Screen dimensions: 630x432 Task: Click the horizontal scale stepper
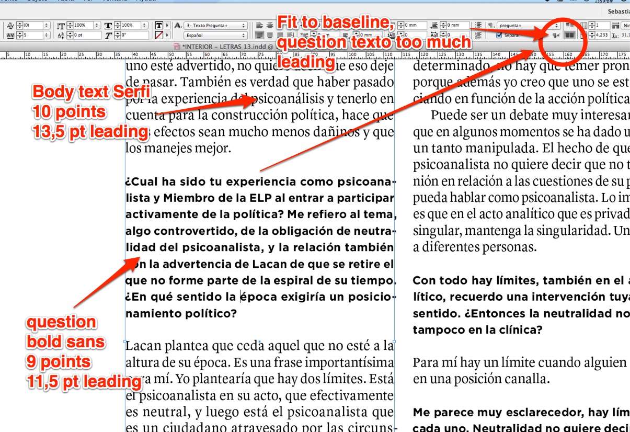[x=118, y=26]
